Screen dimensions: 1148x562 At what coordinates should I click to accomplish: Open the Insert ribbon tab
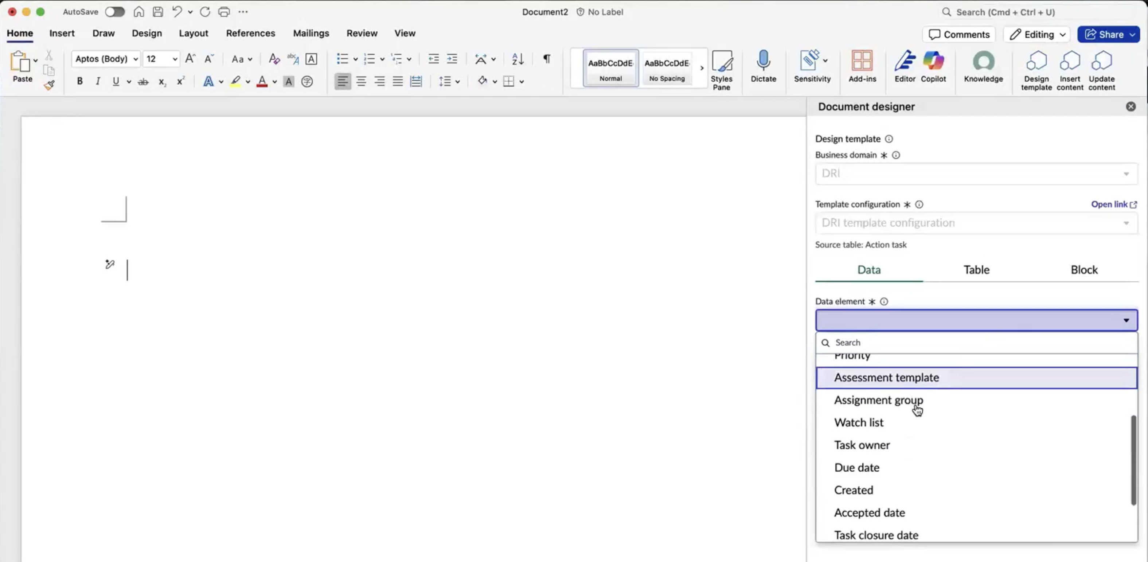click(x=62, y=33)
